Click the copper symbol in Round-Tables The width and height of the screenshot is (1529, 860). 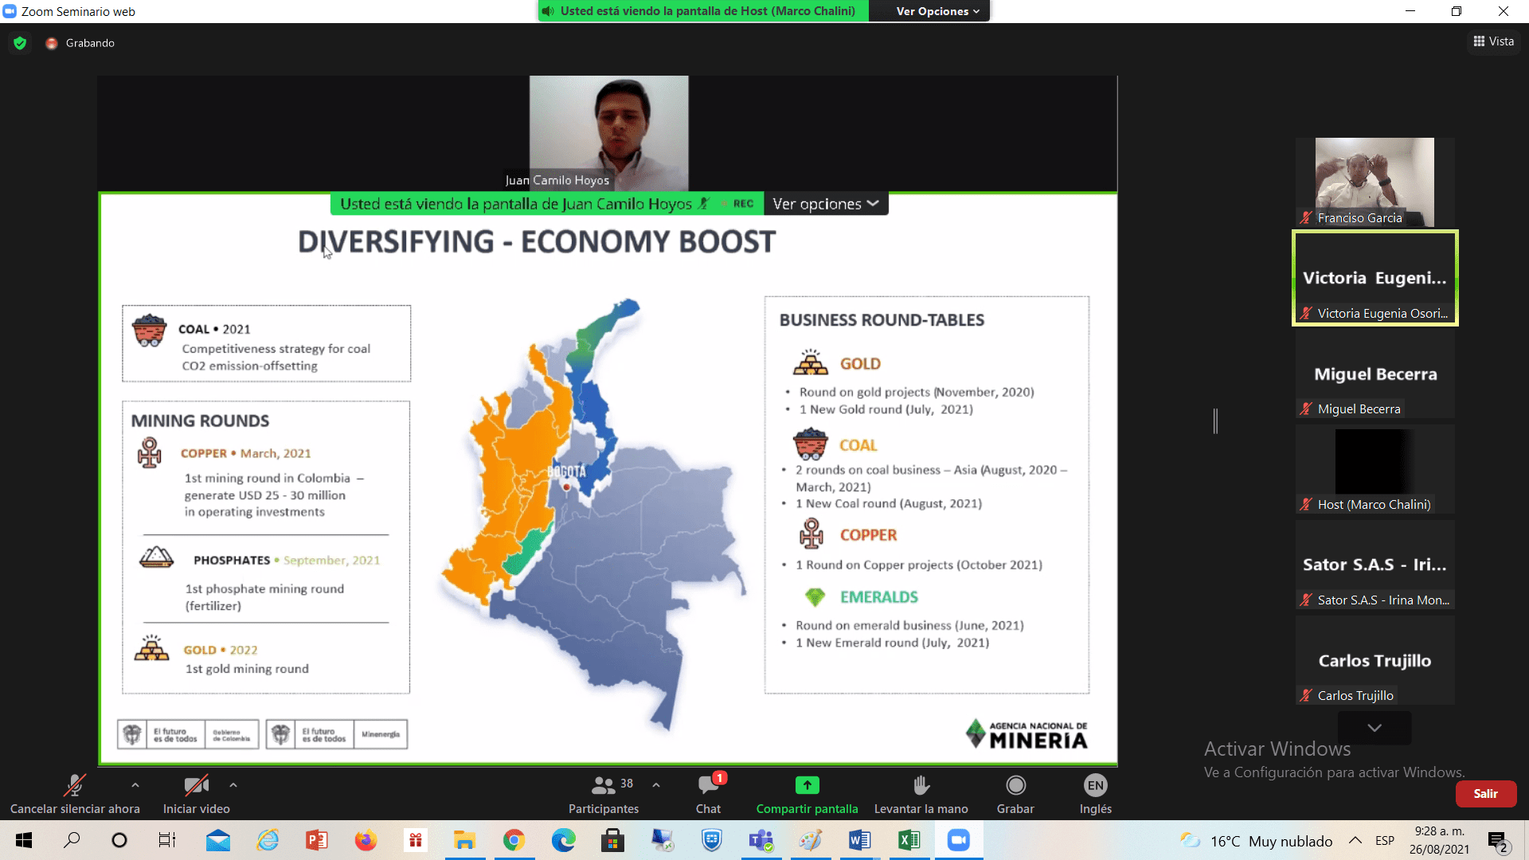[811, 534]
